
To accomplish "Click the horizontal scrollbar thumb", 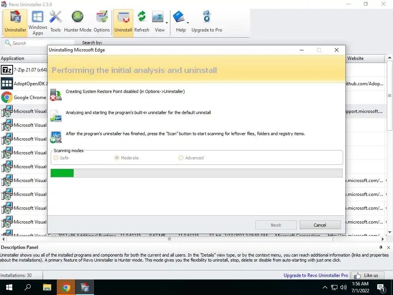I will click(x=169, y=239).
